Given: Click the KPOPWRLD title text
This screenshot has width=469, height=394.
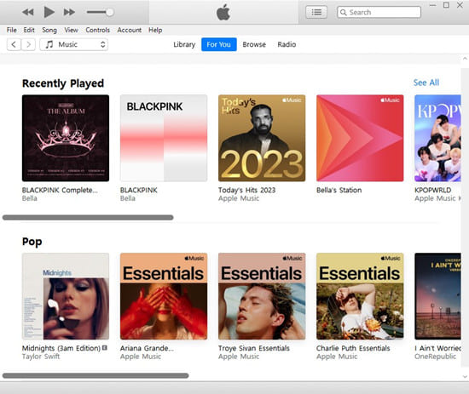Looking at the screenshot, I should tap(433, 190).
